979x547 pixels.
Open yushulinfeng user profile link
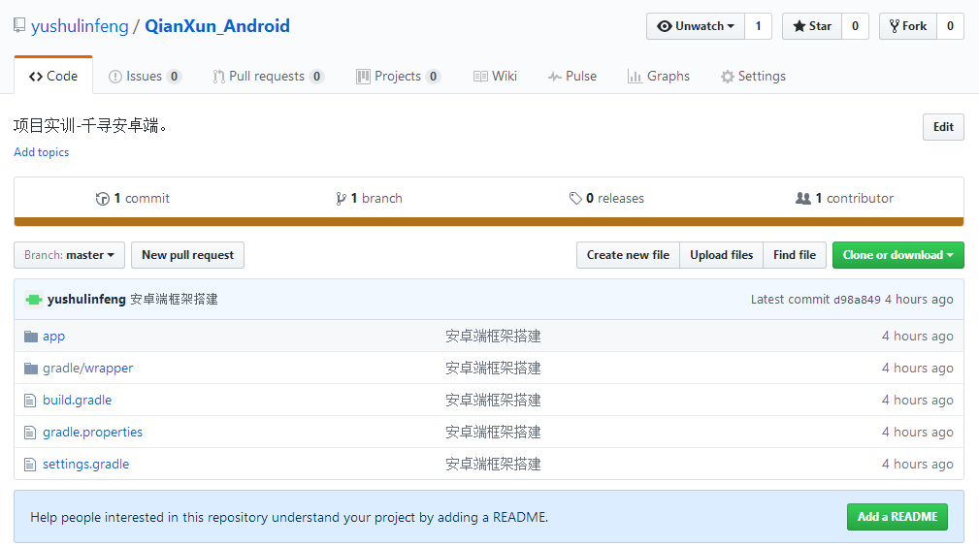point(80,26)
